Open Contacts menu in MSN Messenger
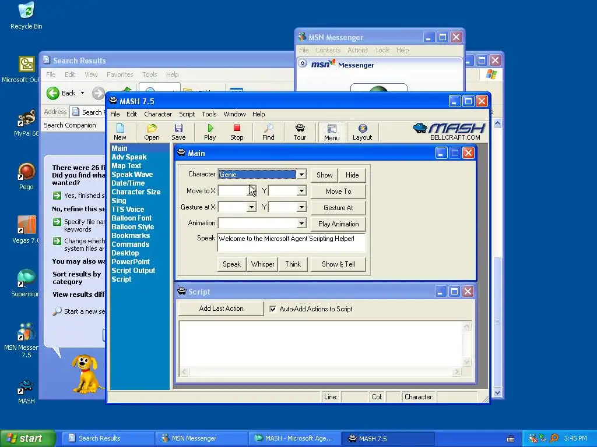 (328, 50)
